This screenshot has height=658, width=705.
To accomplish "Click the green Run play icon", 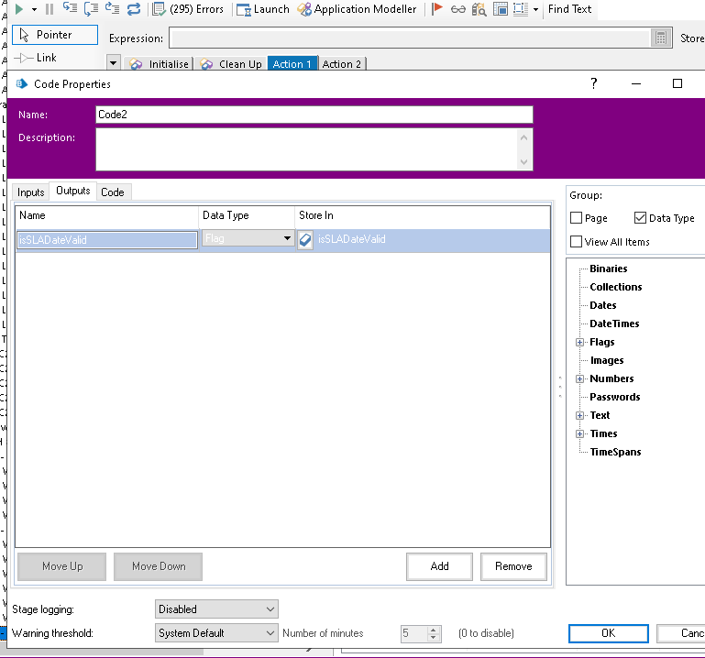I will (x=18, y=9).
